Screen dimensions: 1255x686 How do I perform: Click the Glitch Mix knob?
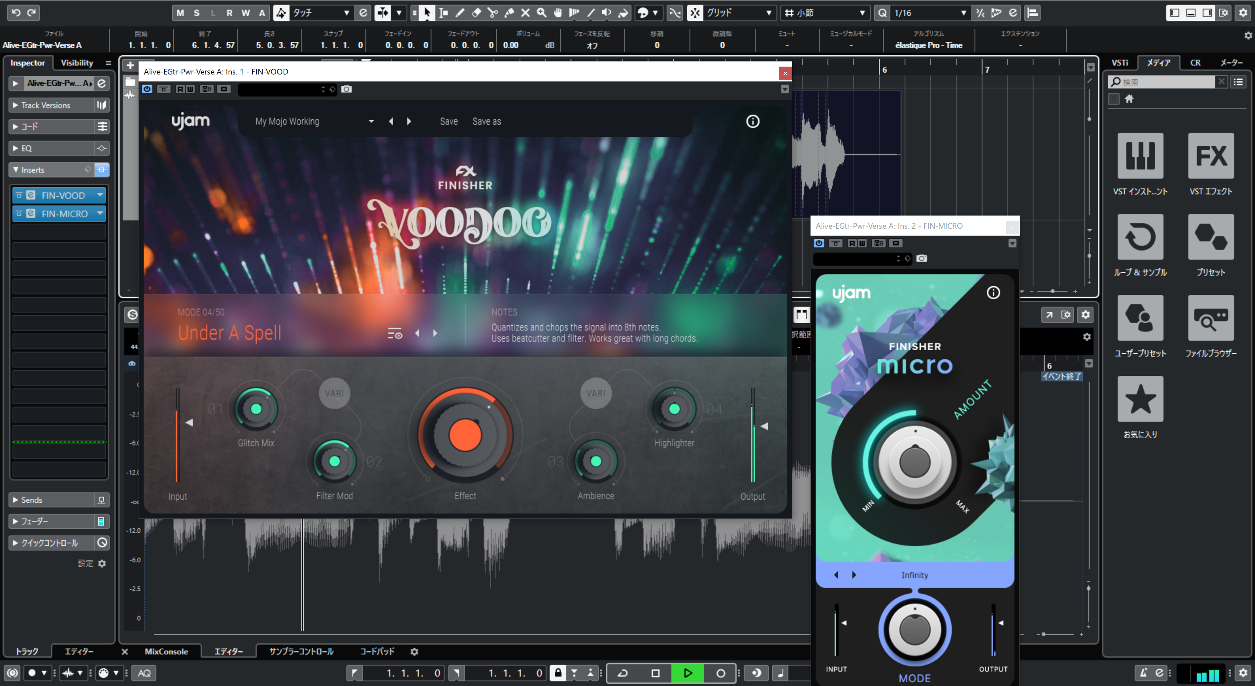(x=256, y=409)
